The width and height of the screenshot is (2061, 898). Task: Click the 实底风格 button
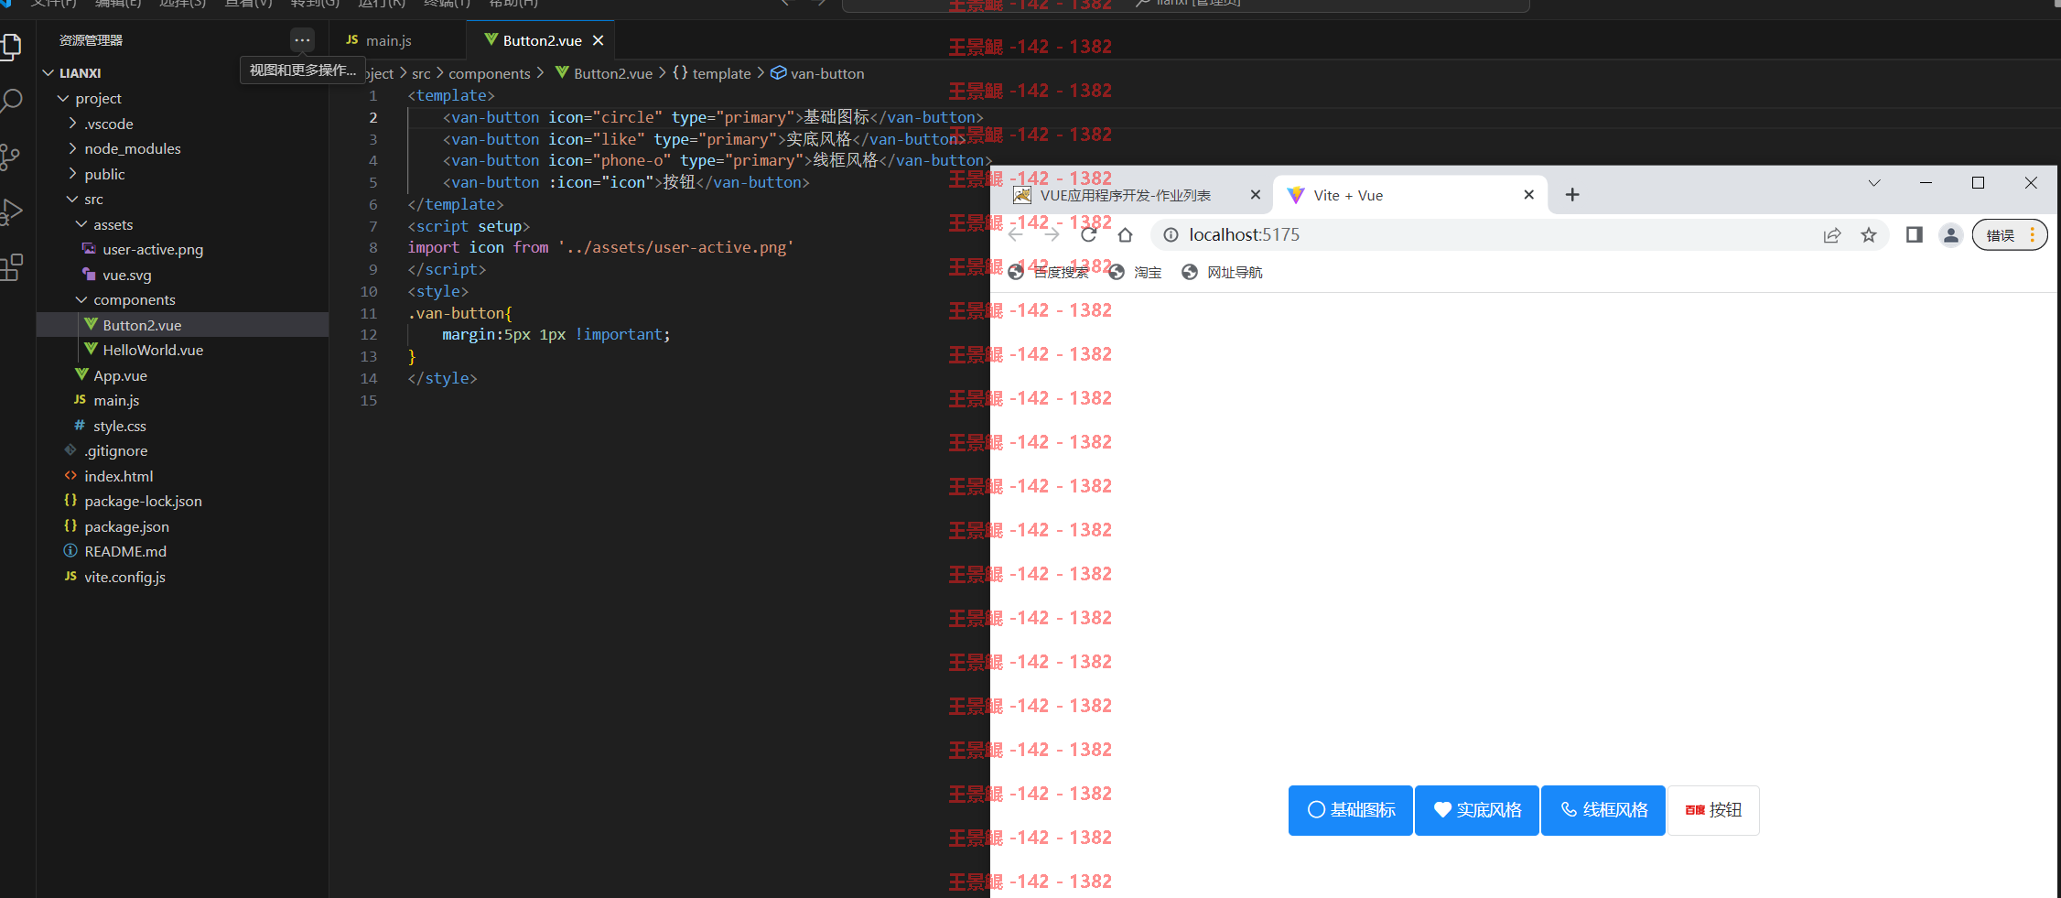pyautogui.click(x=1477, y=810)
